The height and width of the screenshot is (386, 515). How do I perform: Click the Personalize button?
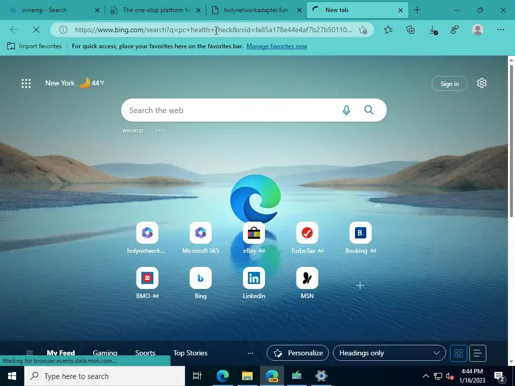pos(298,353)
